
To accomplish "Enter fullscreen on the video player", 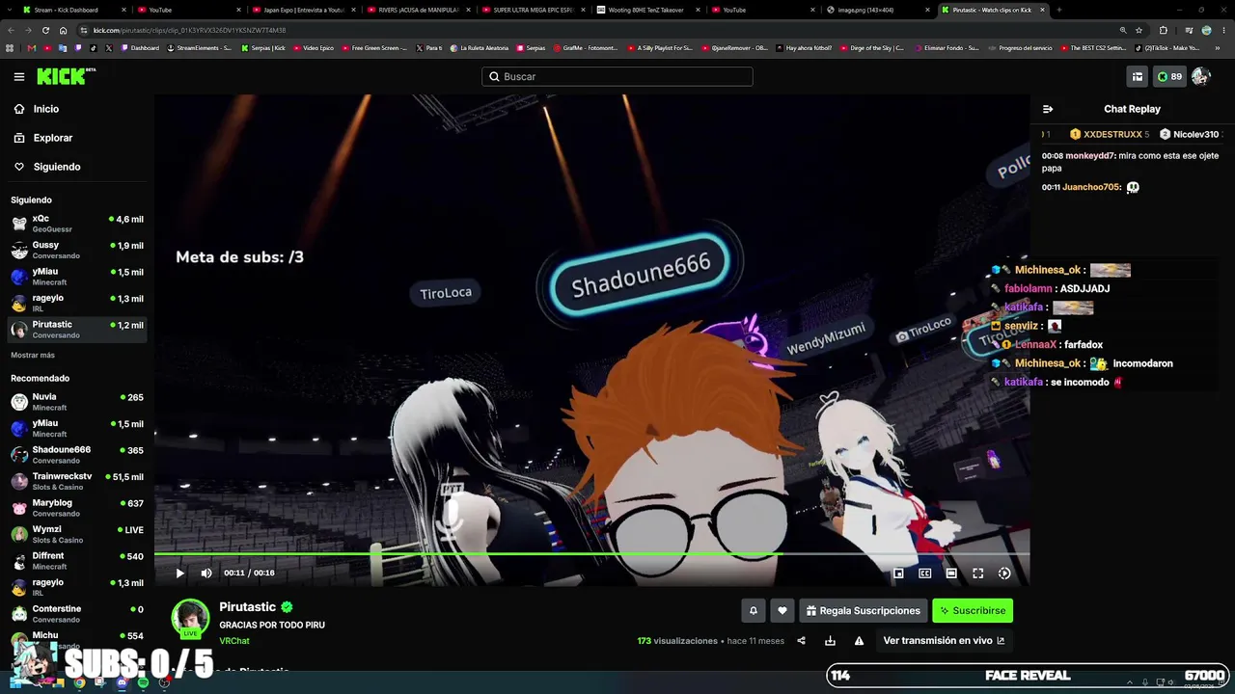I will tap(977, 573).
